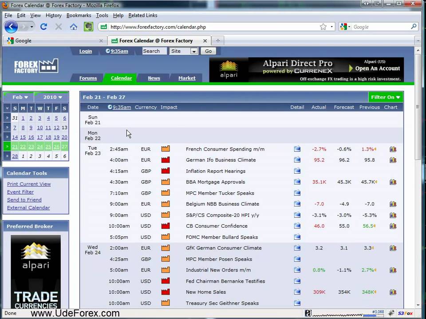View chart icon for French Consumer Spending m/m
Viewport: 426px width, 319px height.
coord(393,149)
